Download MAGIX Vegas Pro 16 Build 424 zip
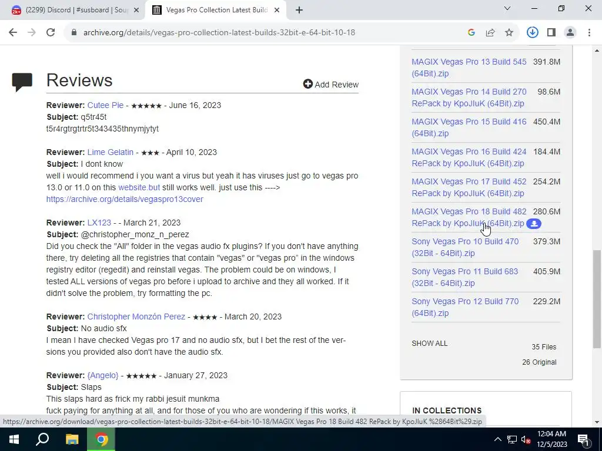602x451 pixels. [469, 157]
